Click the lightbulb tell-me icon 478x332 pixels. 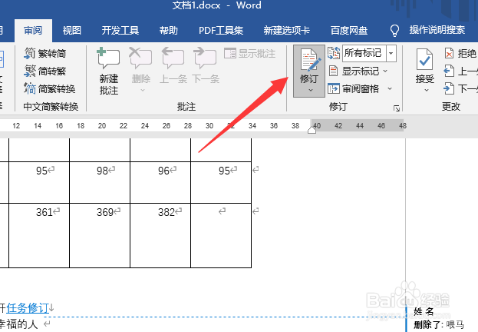394,31
